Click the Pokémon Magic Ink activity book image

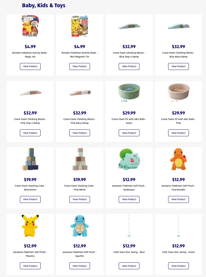tap(30, 27)
